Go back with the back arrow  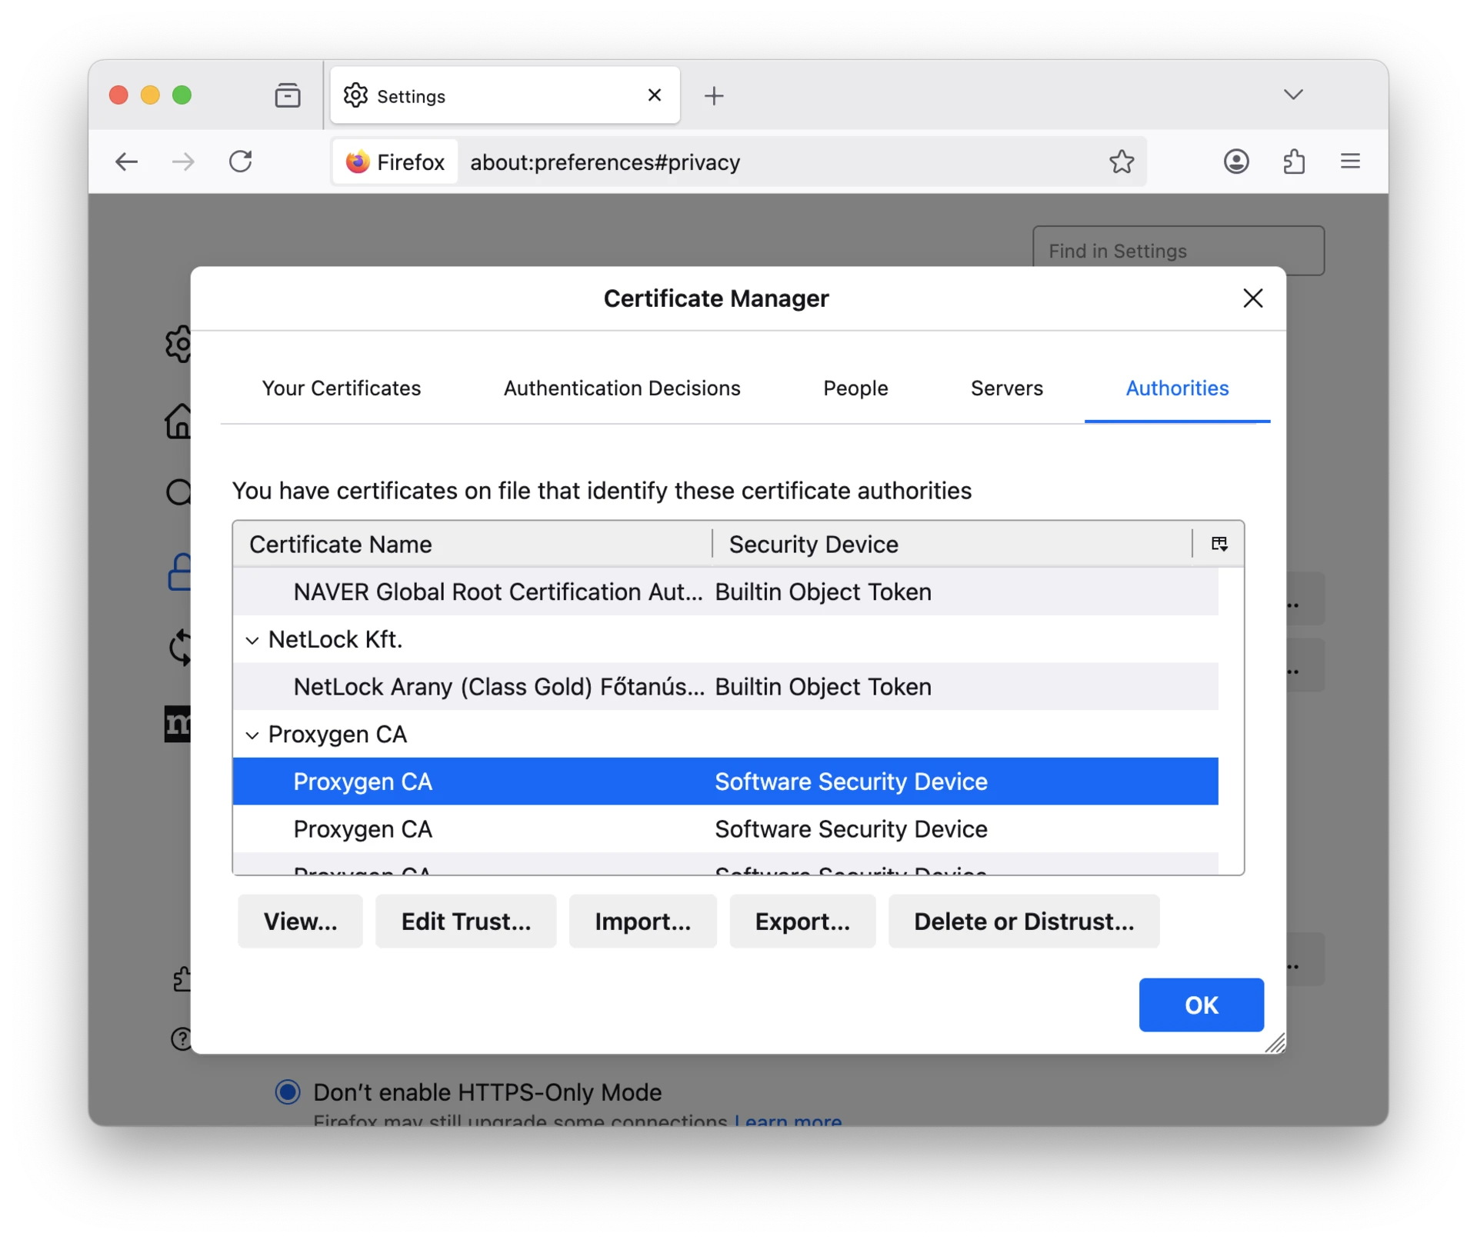(x=126, y=162)
